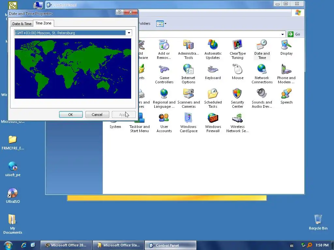Open Add or Remove Programs icon

pos(164,49)
